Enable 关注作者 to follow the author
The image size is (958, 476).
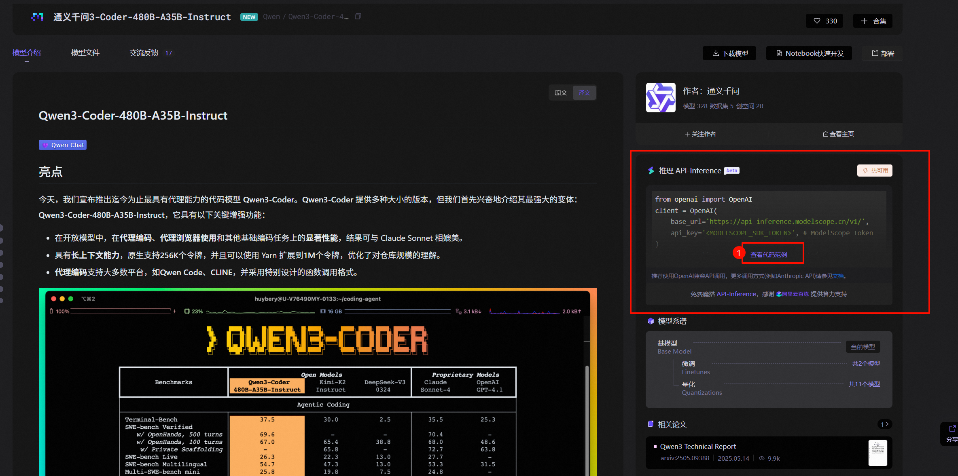click(701, 134)
